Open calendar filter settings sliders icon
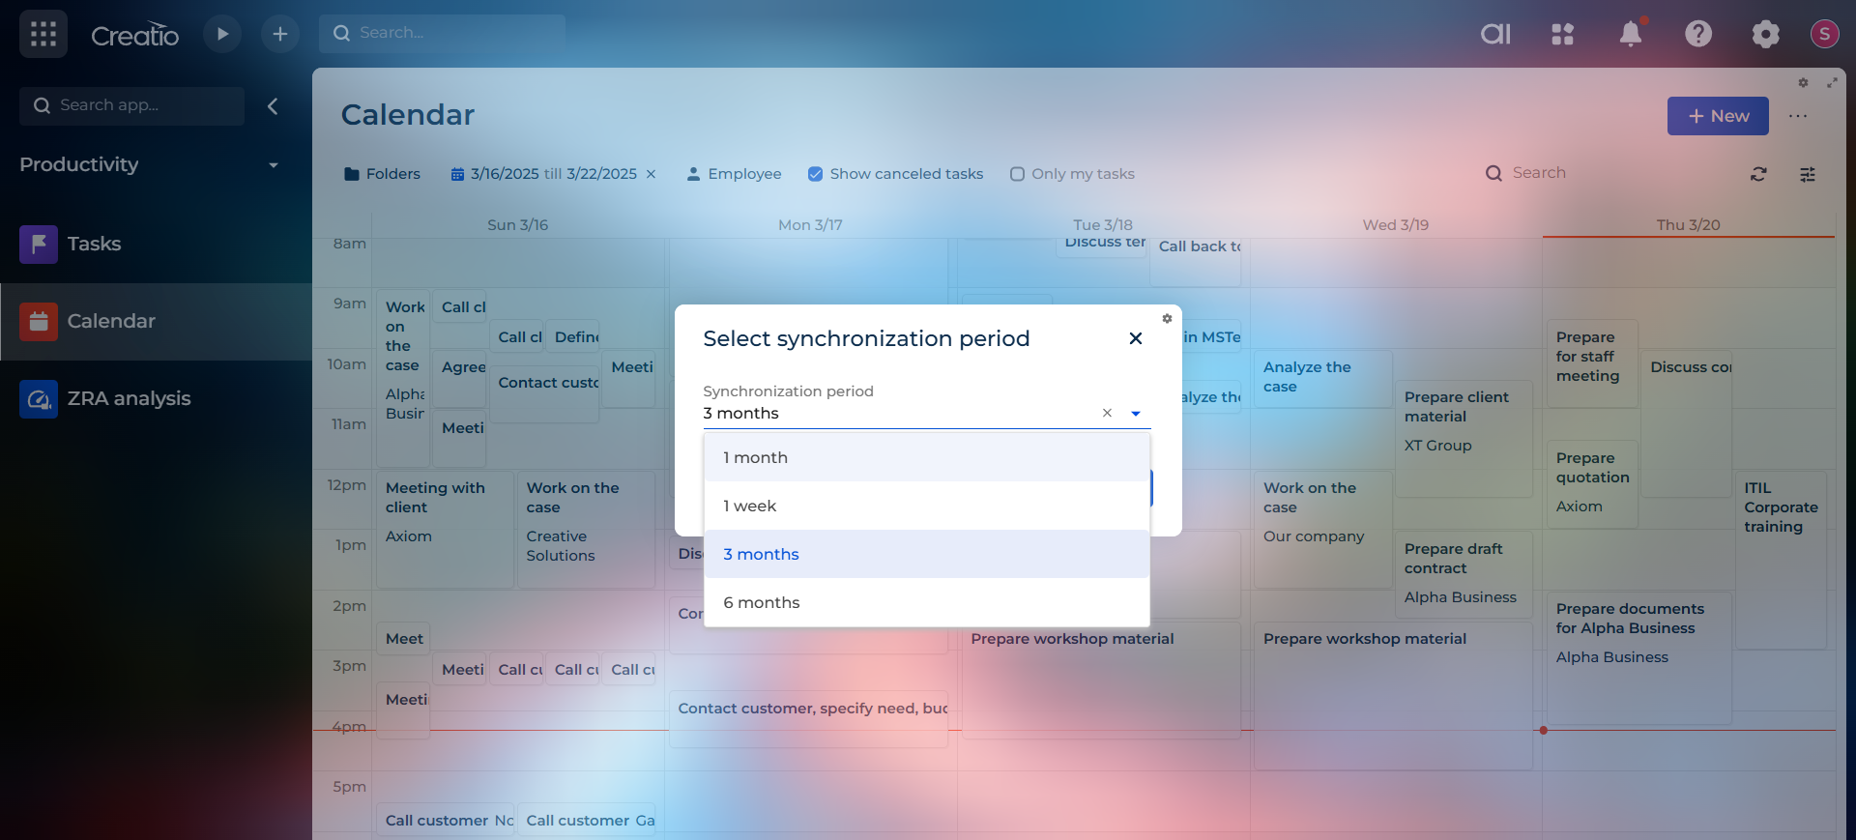The height and width of the screenshot is (840, 1856). click(1807, 174)
